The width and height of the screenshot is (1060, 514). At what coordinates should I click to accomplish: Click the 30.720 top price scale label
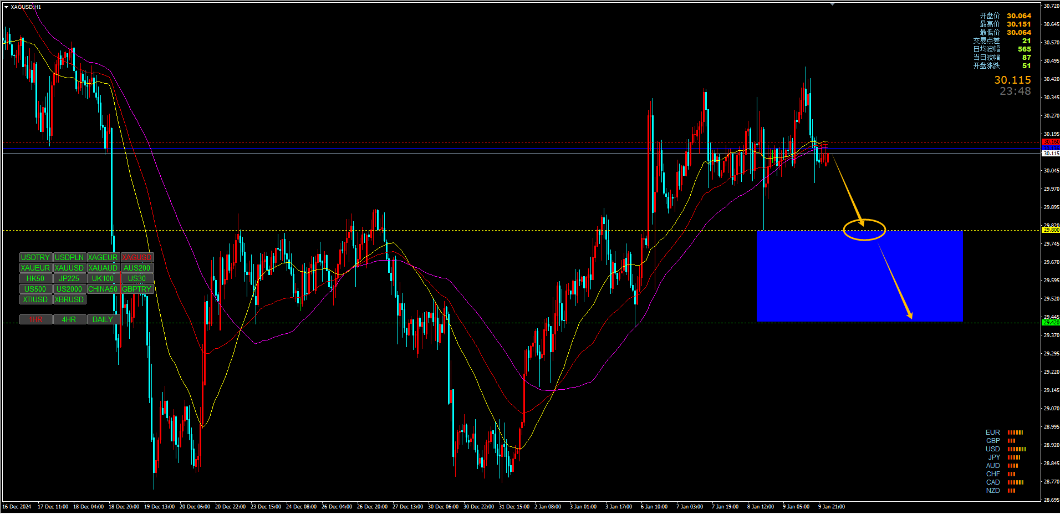tap(1051, 6)
